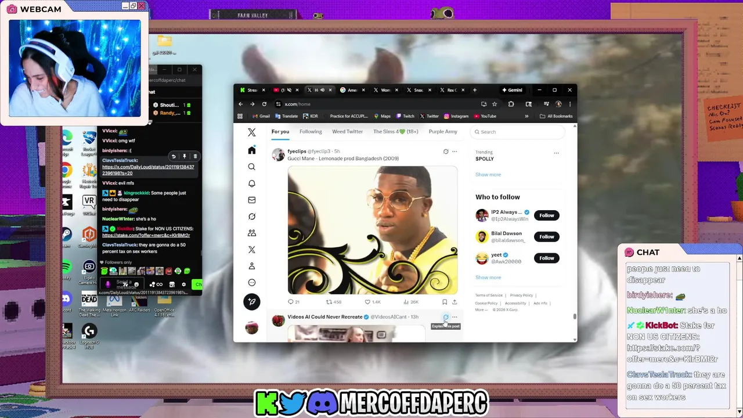This screenshot has width=743, height=418.
Task: Open the More circle icon in X sidebar
Action: (x=252, y=283)
